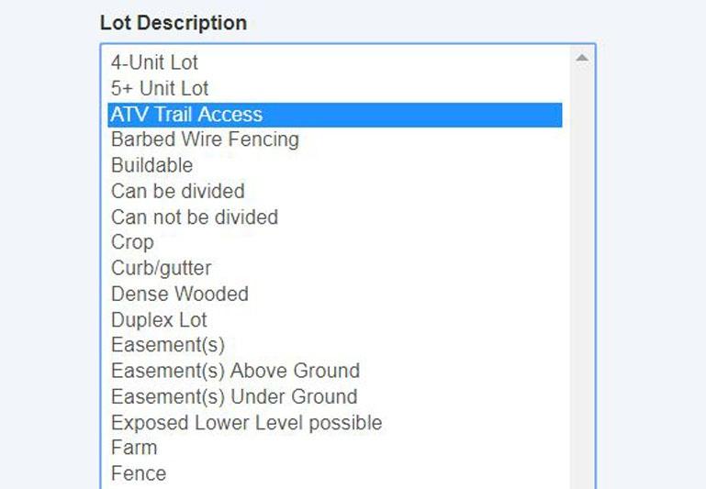
Task: Click the Lot Description label
Action: coord(173,23)
